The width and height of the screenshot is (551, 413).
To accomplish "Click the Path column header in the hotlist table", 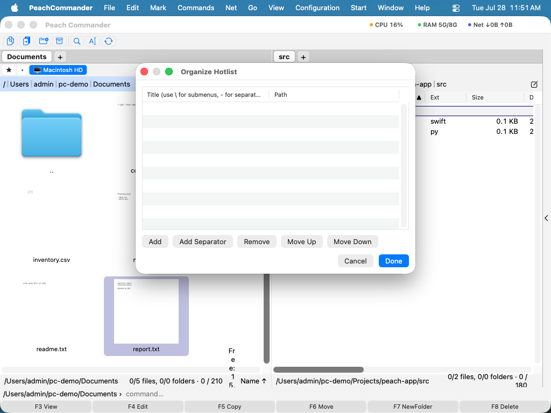I will [334, 95].
